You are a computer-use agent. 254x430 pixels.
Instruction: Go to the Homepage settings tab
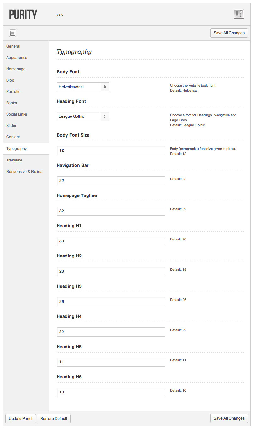16,69
